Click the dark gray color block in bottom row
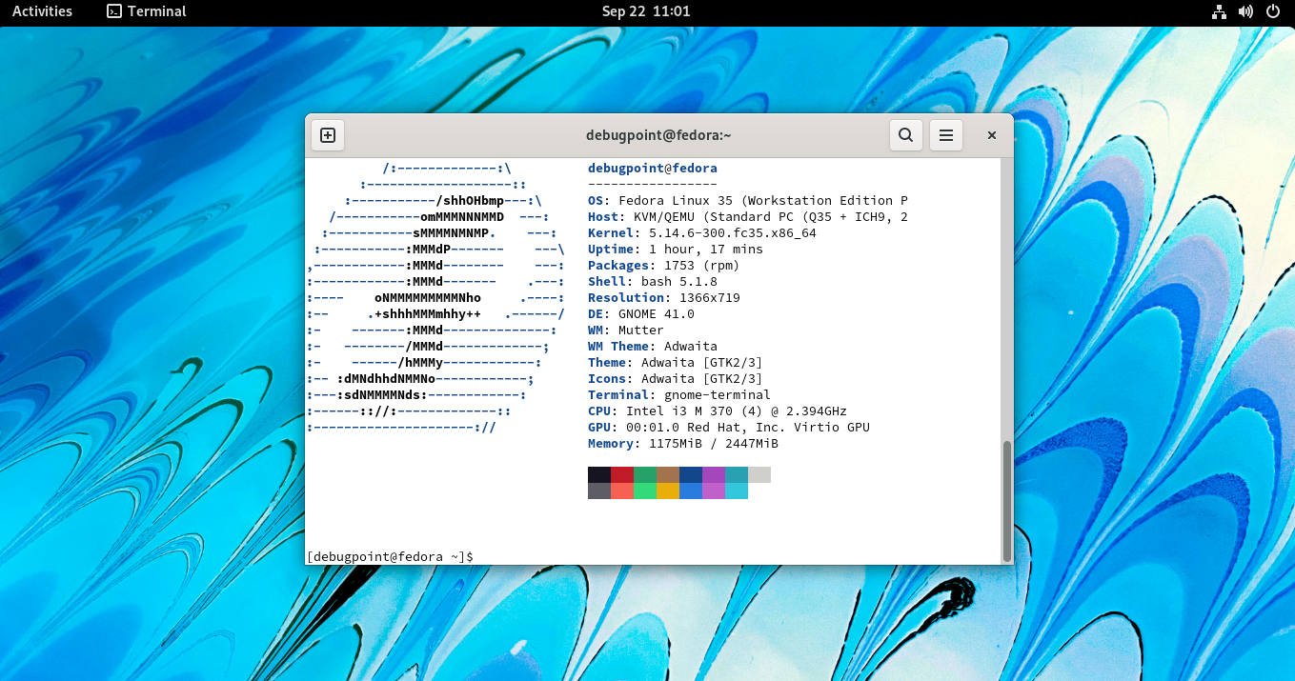Screen dimensions: 1295x681 (599, 491)
